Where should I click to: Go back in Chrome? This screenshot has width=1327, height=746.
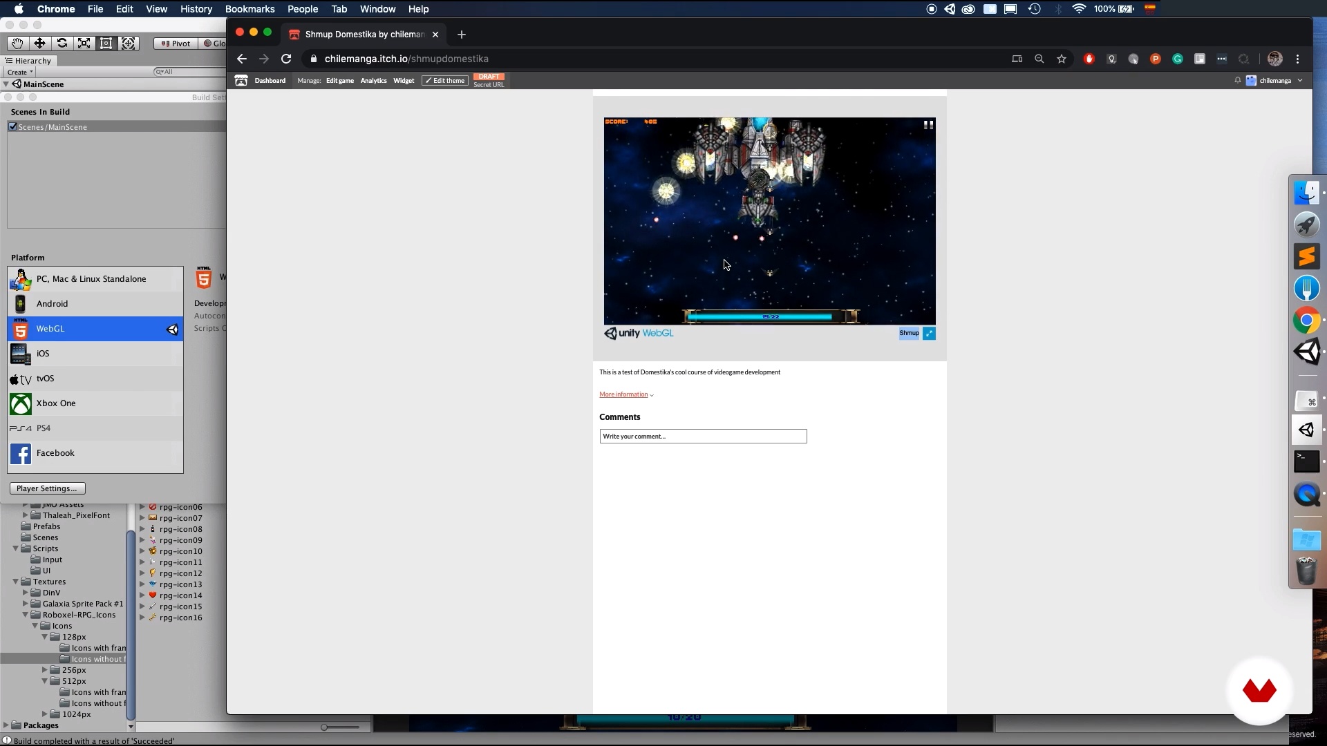tap(241, 59)
